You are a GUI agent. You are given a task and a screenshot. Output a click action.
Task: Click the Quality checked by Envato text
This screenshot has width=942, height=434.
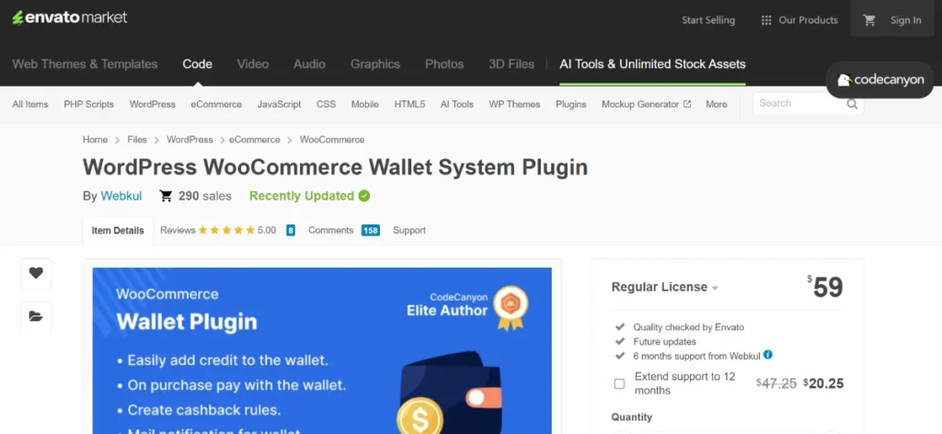click(688, 327)
